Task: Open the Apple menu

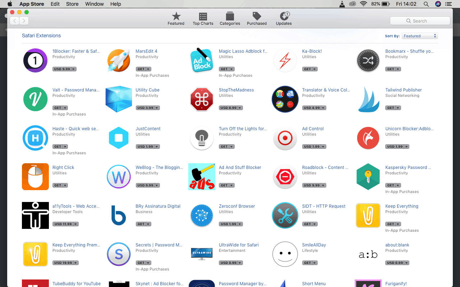Action: click(10, 4)
